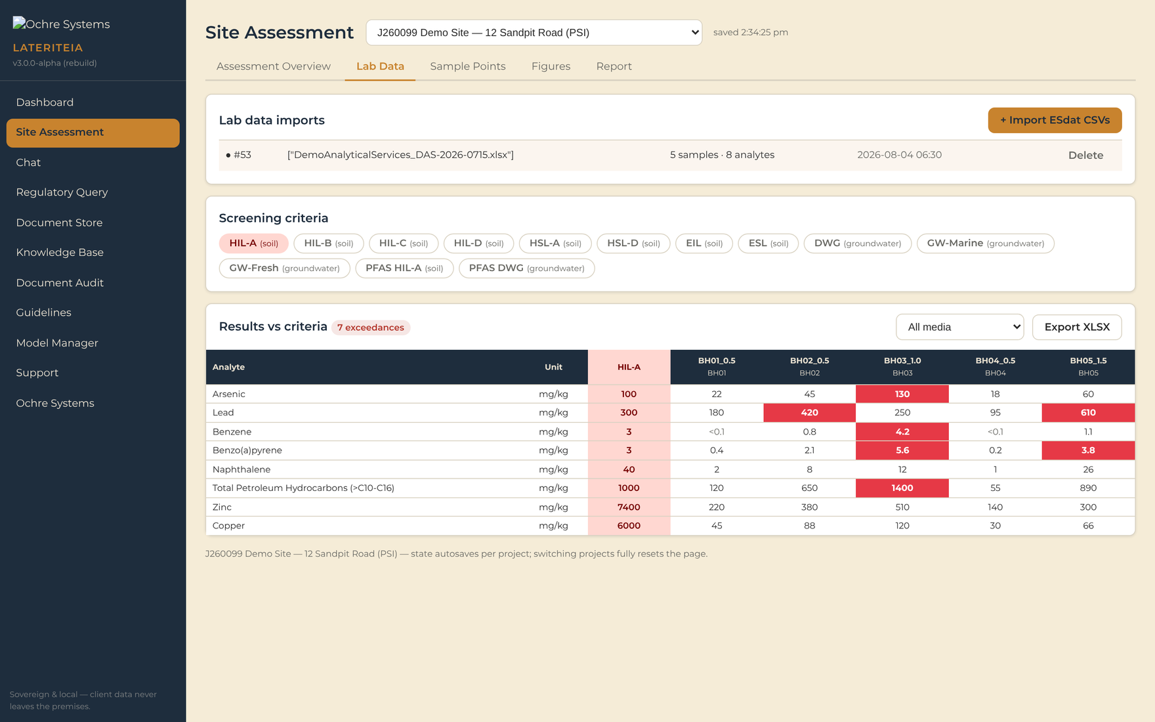Toggle HSL-D soil criteria chip
Screen dimensions: 1155x722
coord(633,244)
